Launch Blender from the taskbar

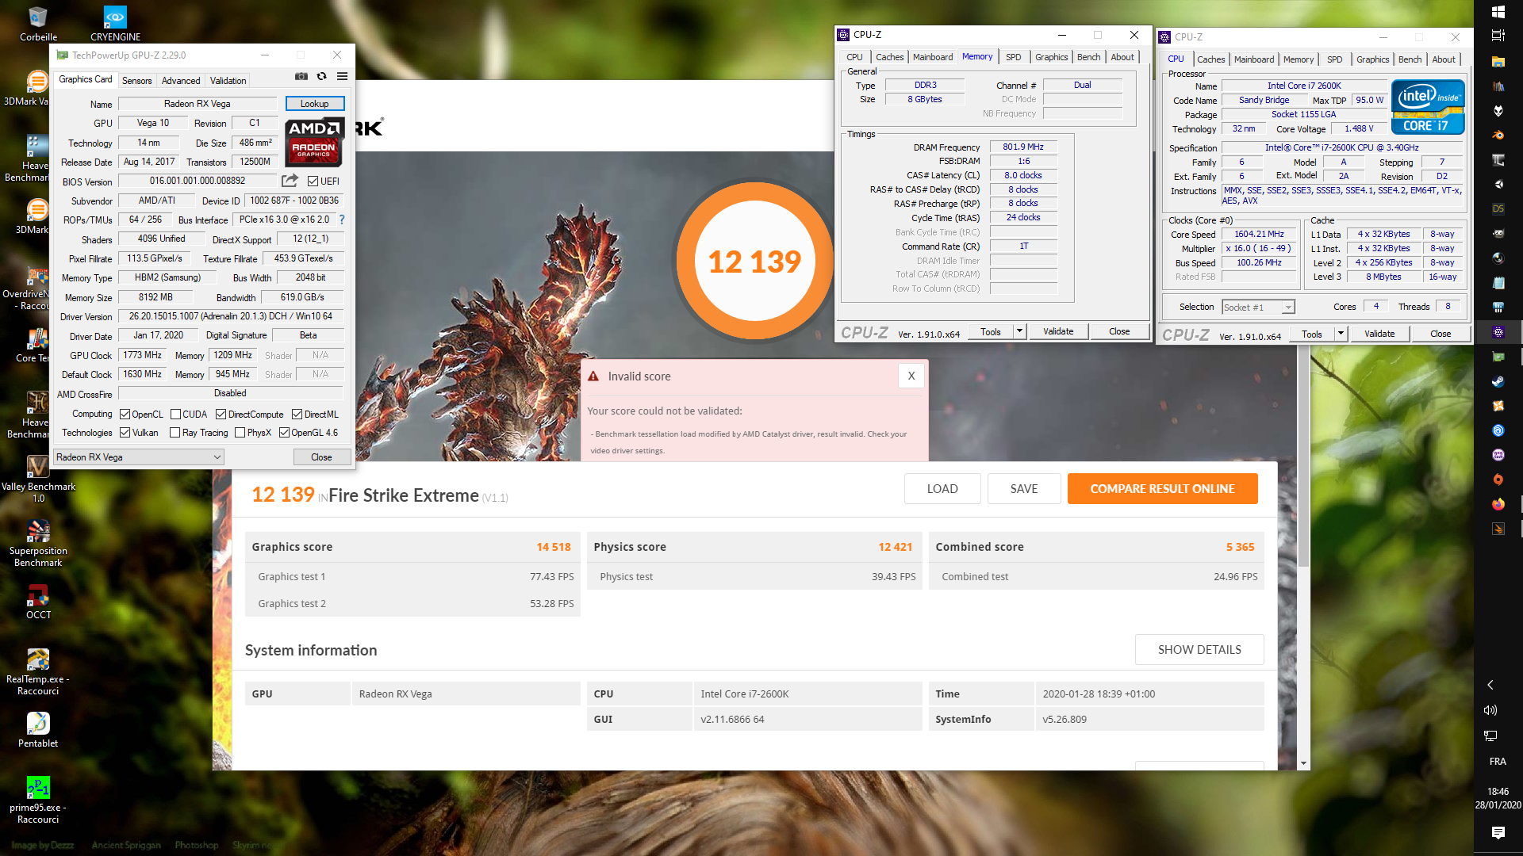(1498, 136)
